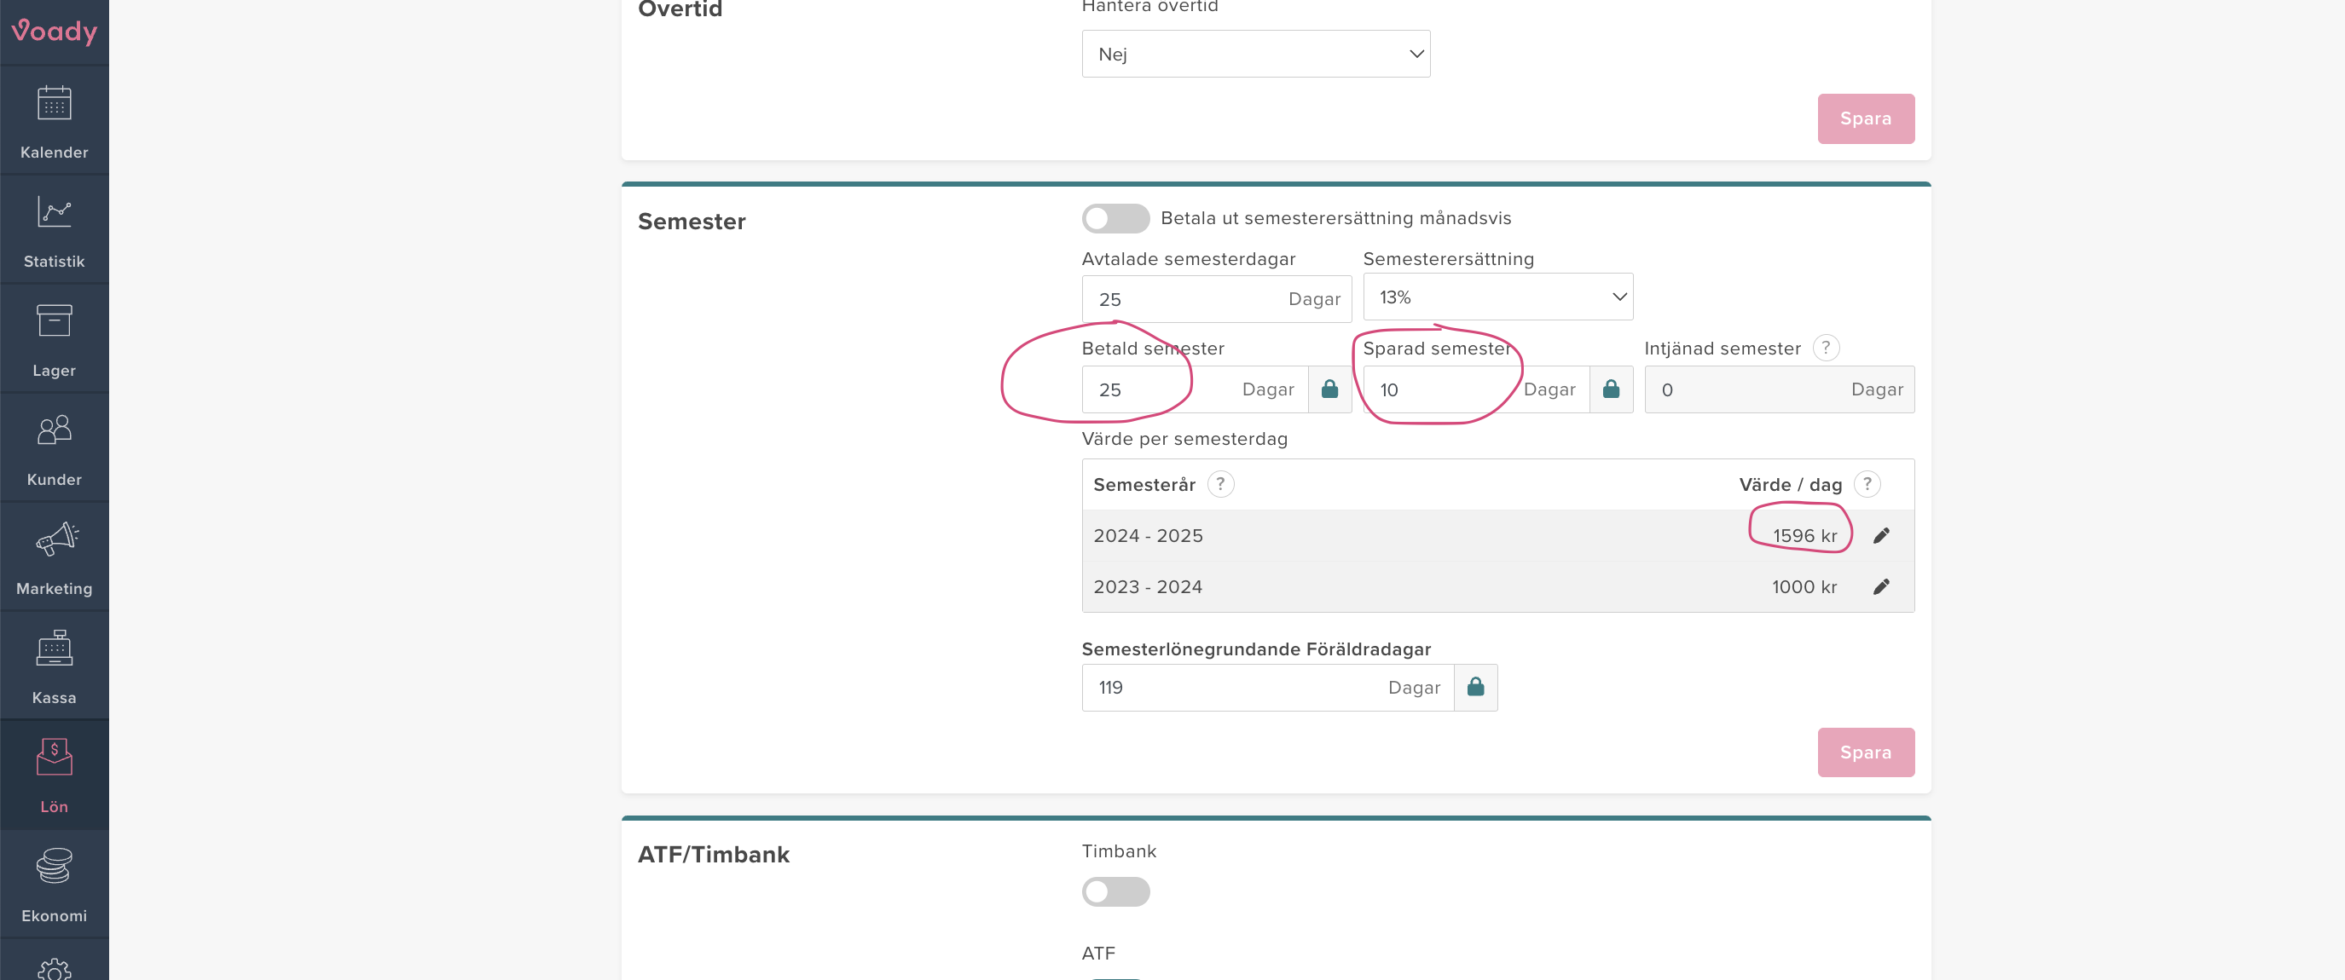Click the lock icon beside Betald semester

[1329, 389]
